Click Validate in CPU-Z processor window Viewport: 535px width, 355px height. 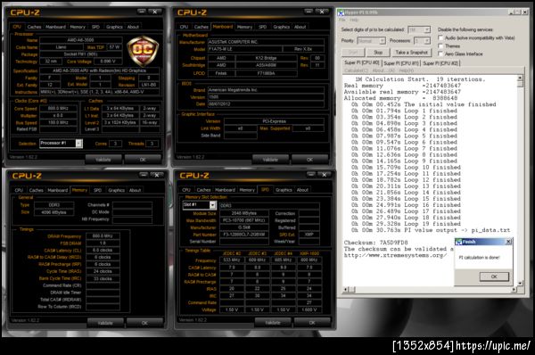point(103,160)
